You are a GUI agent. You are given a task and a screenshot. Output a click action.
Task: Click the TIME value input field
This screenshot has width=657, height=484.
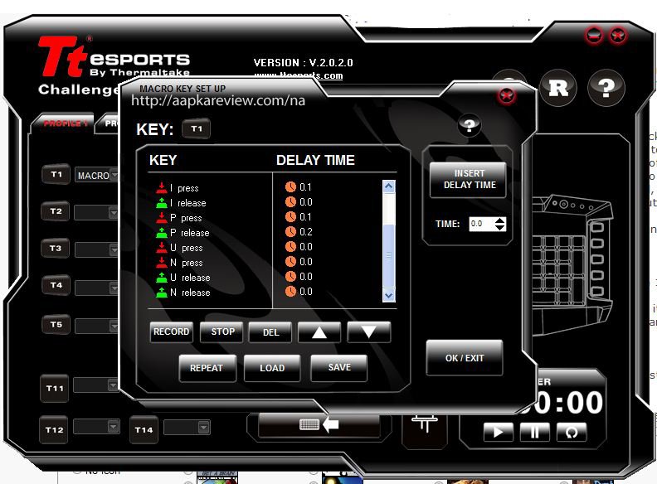pos(482,224)
